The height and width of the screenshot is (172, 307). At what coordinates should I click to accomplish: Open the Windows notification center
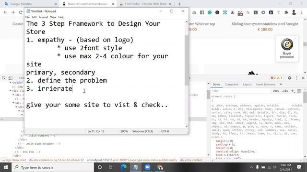[x=299, y=167]
